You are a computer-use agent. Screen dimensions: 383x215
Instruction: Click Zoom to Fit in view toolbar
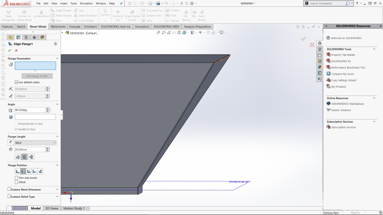click(158, 32)
